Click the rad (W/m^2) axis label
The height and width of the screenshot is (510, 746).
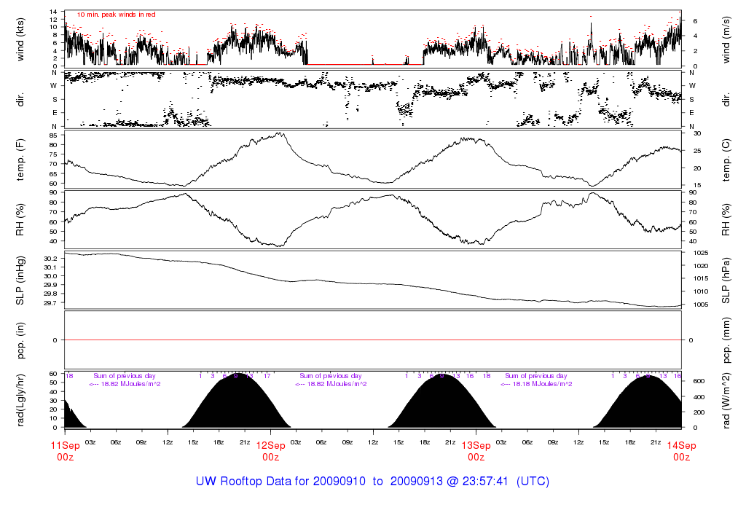click(x=726, y=401)
